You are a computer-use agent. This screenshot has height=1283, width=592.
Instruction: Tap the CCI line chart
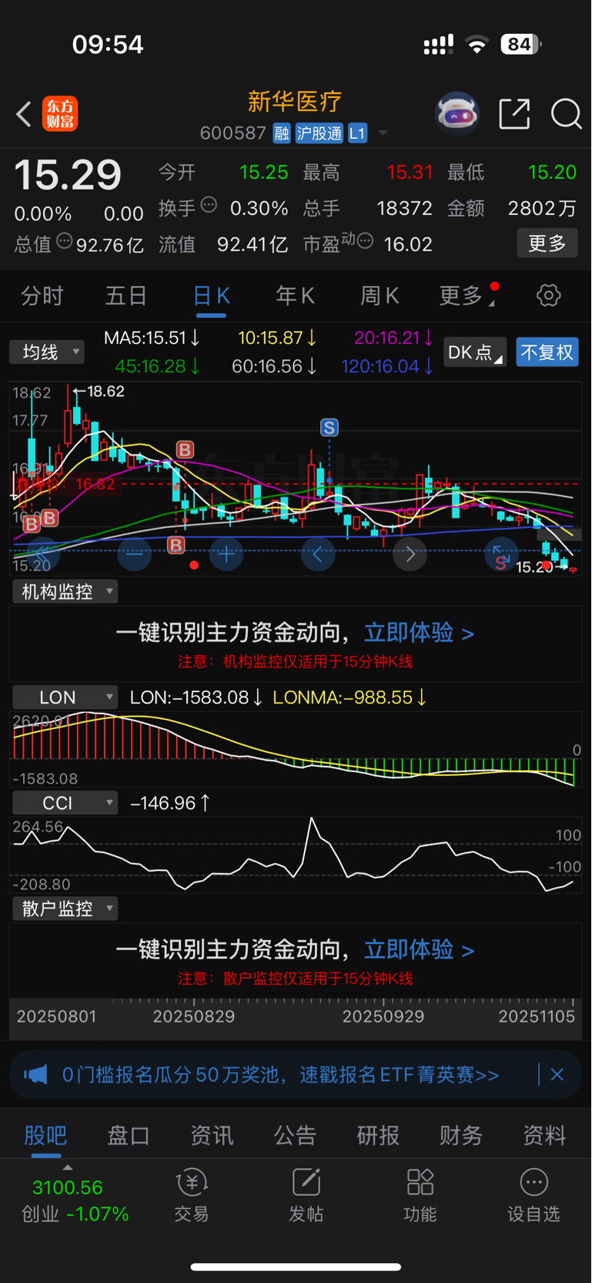(x=295, y=855)
